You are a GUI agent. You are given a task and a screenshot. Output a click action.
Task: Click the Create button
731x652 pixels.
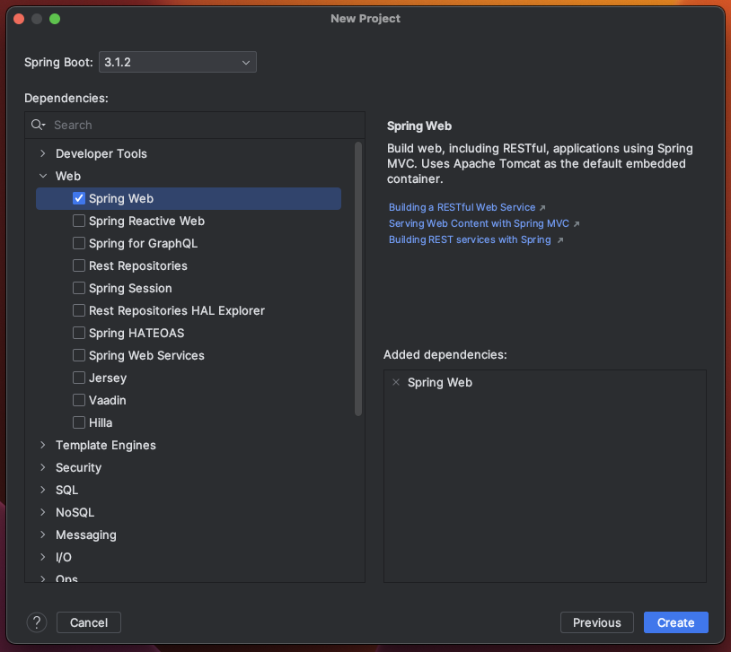(x=675, y=622)
